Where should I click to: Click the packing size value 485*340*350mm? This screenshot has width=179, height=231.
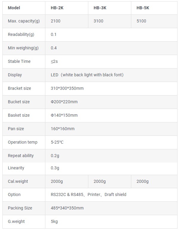(67, 208)
